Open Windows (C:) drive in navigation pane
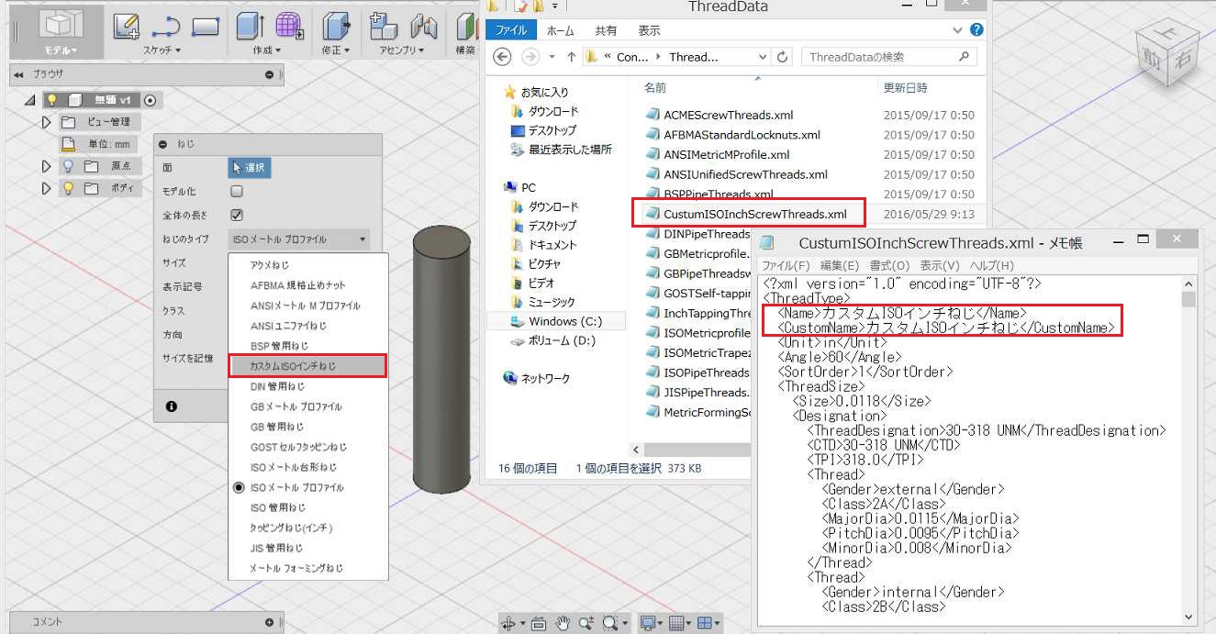This screenshot has width=1216, height=634. coord(555,321)
